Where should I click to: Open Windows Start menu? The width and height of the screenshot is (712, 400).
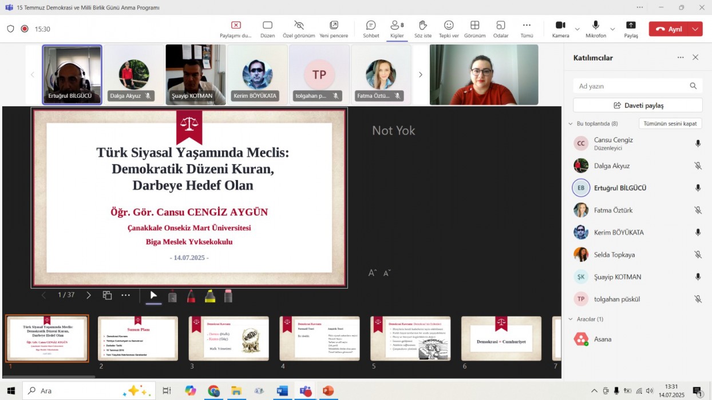[x=10, y=391]
